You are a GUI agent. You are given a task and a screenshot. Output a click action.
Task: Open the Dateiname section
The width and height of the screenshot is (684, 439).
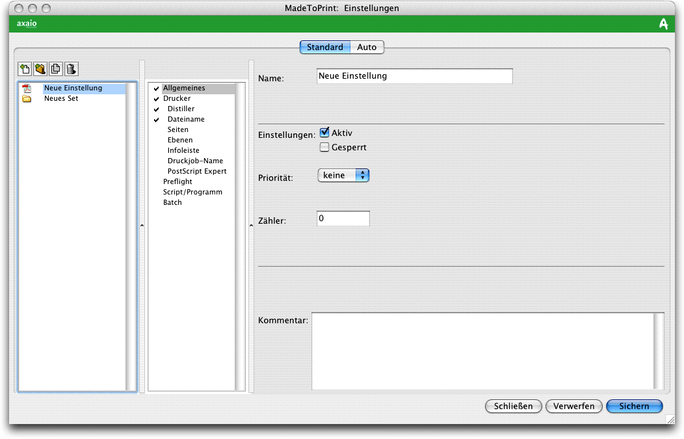click(186, 119)
